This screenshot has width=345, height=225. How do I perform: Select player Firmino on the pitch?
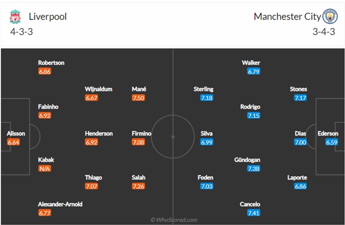pyautogui.click(x=141, y=133)
